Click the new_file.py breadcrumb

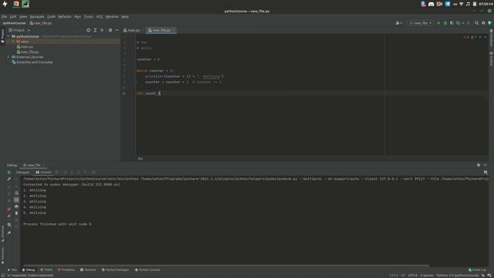(x=41, y=23)
